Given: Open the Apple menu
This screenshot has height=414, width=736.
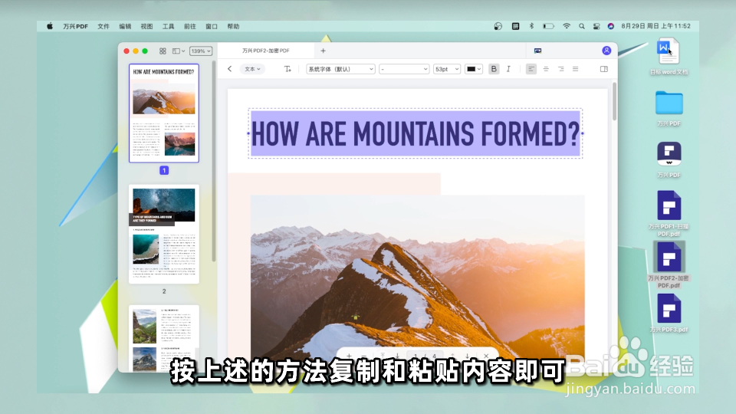Looking at the screenshot, I should click(50, 26).
